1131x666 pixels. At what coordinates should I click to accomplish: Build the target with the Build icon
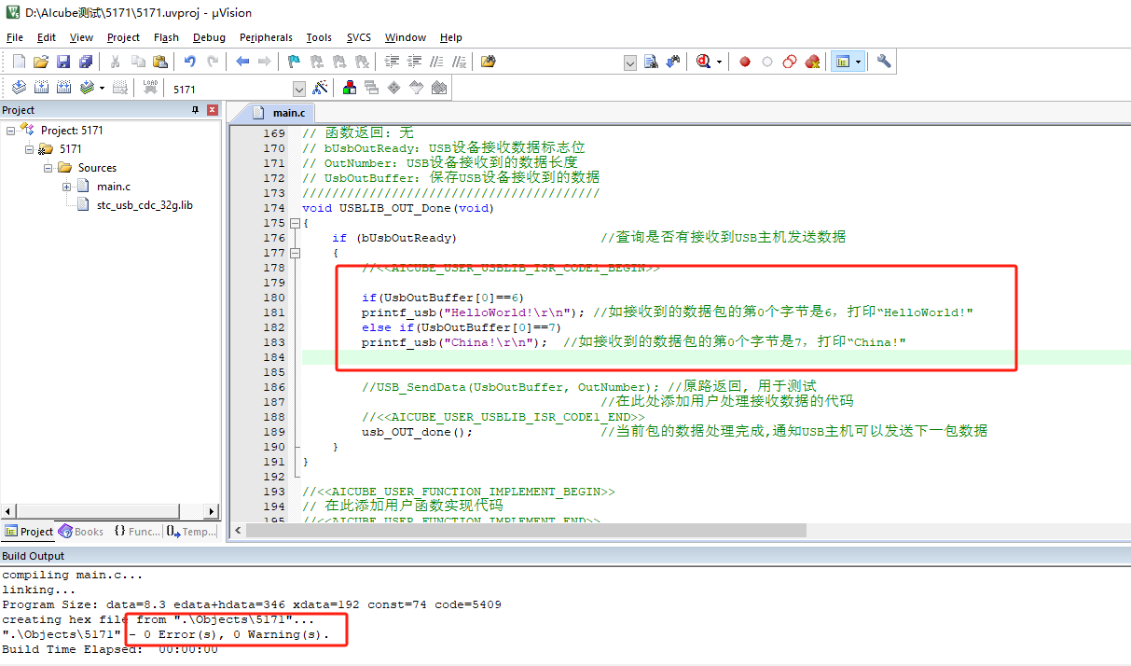click(x=41, y=88)
